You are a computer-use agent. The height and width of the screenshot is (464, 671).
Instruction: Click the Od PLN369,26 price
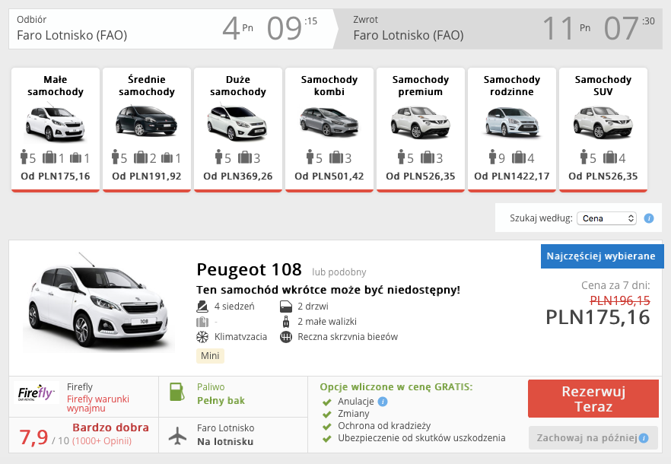pos(238,176)
